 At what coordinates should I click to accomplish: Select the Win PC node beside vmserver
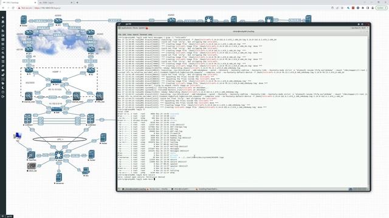coord(86,171)
